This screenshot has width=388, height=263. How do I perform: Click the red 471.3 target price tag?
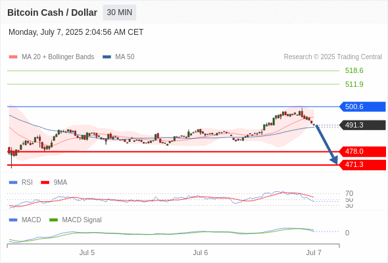362,164
